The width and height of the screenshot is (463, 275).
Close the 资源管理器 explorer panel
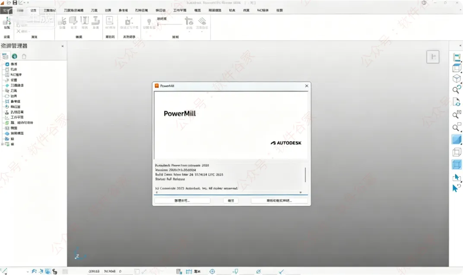(62, 46)
